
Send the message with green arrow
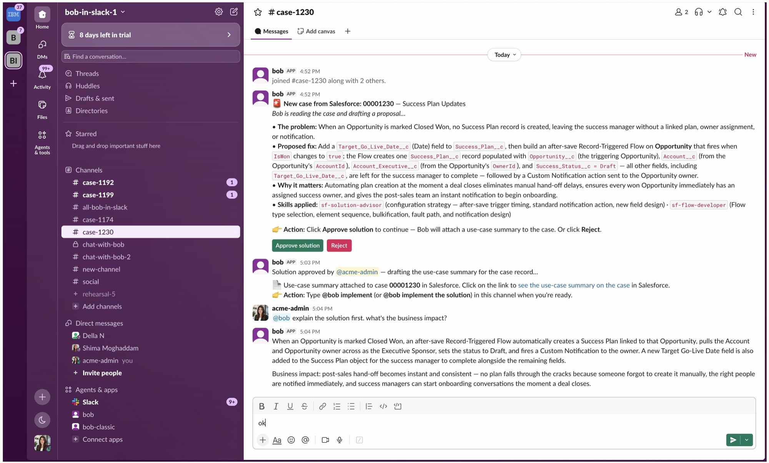pyautogui.click(x=733, y=440)
